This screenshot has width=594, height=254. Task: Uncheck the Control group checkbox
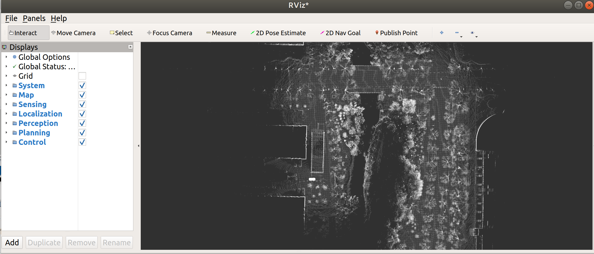coord(82,142)
